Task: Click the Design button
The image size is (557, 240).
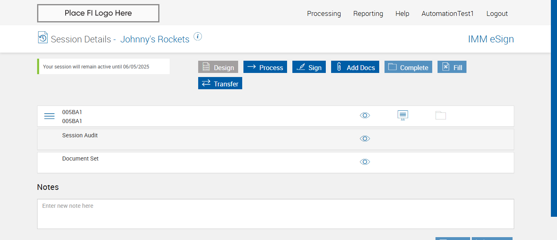Action: pos(218,67)
